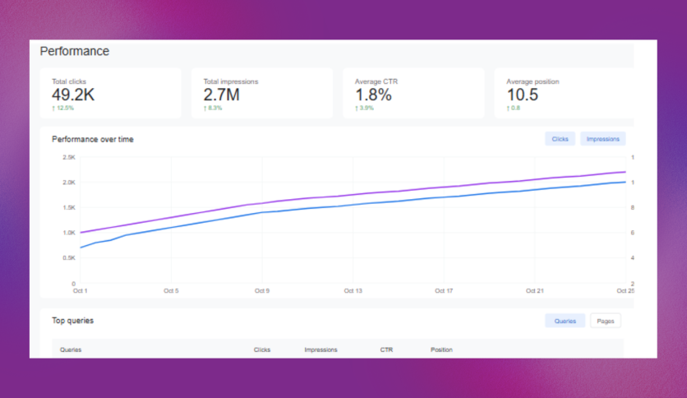The image size is (687, 398).
Task: Open the Total clicks card
Action: coord(110,93)
